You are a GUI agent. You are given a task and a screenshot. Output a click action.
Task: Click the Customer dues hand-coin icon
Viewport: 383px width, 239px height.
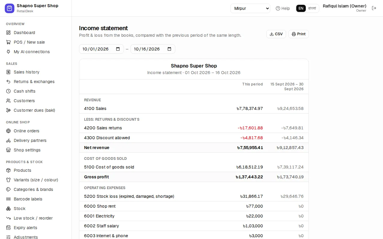(x=8, y=110)
